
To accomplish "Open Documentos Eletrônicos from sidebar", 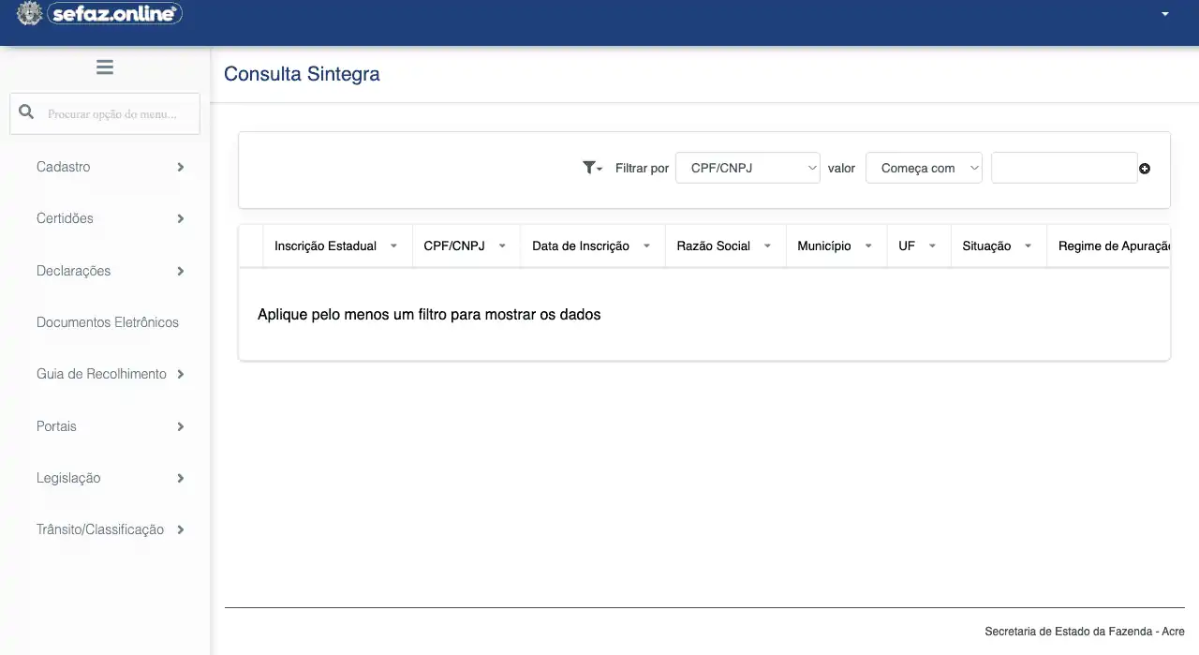I will click(x=107, y=322).
